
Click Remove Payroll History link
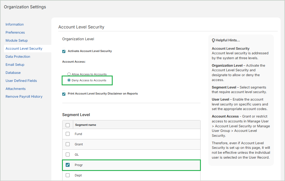pyautogui.click(x=24, y=97)
